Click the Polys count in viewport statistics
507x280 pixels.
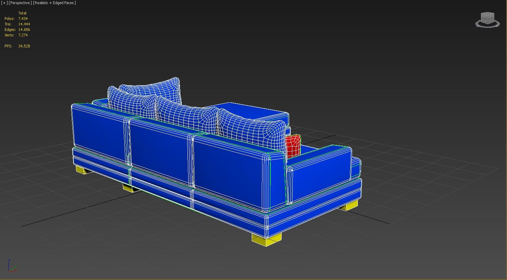click(x=23, y=19)
